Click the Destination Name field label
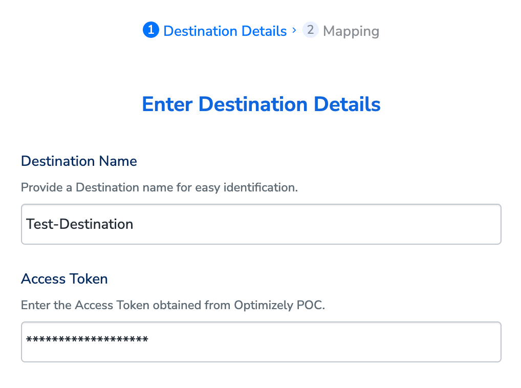This screenshot has width=521, height=388. (79, 161)
